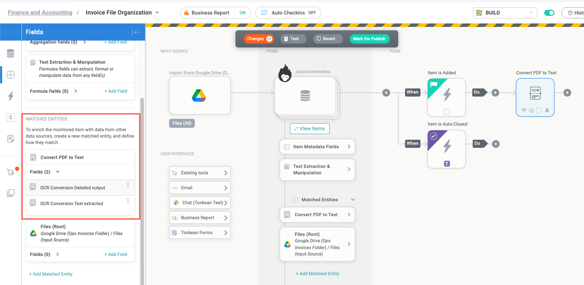
Task: Open the Changes tab in toolbar
Action: 259,39
